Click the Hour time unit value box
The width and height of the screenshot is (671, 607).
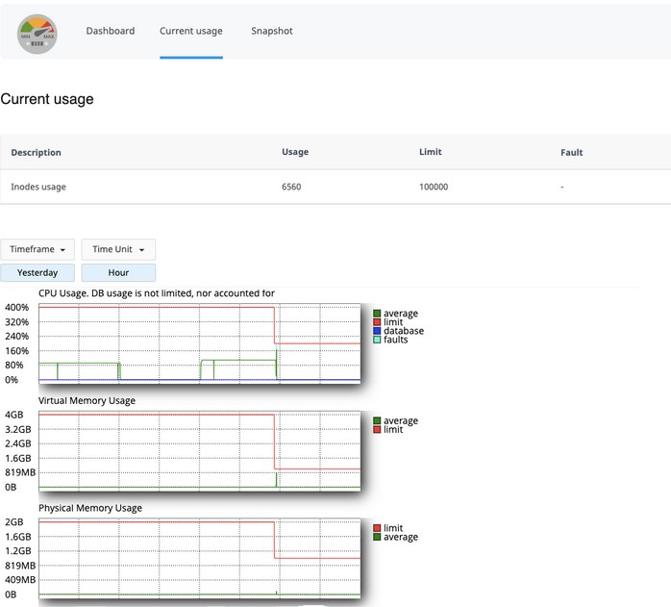pos(118,272)
